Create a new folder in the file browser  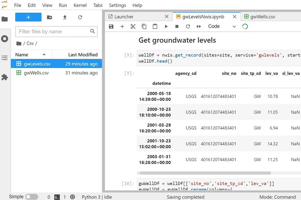49,18
